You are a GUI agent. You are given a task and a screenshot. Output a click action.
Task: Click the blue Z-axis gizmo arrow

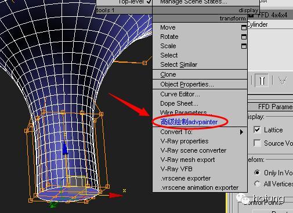point(65,148)
